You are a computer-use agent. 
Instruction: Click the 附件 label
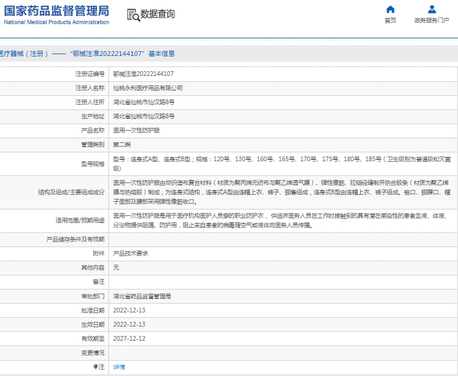[x=98, y=254]
